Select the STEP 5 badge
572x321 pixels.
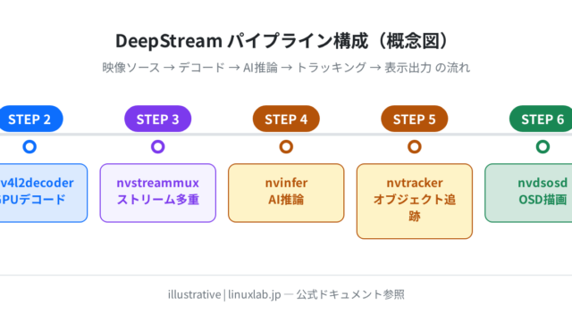pyautogui.click(x=415, y=119)
